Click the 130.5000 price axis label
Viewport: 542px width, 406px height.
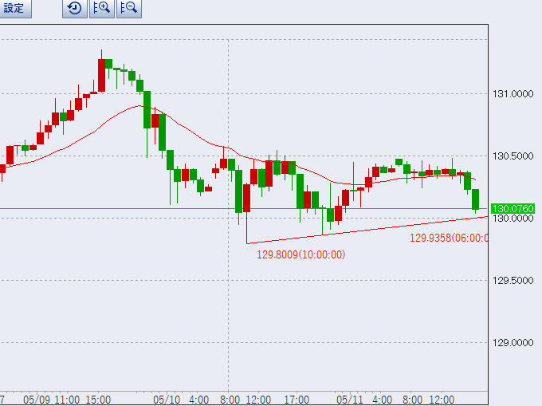(513, 156)
